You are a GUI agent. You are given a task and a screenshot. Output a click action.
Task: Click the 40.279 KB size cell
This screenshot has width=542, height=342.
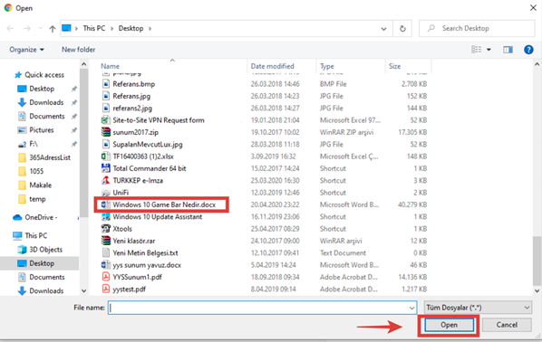pyautogui.click(x=412, y=204)
